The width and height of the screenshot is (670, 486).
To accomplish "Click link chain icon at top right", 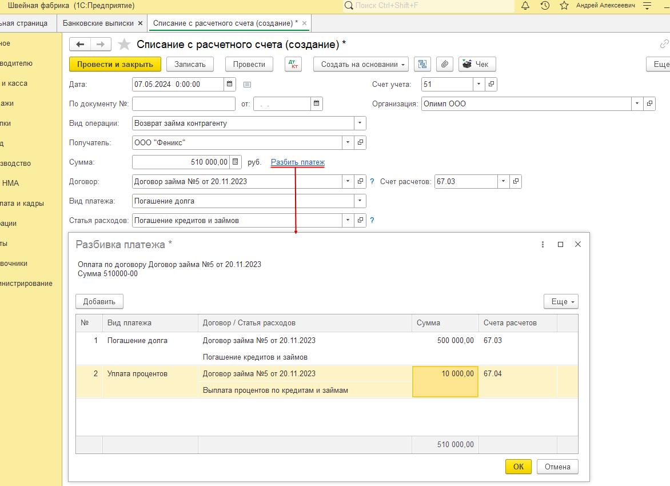I will click(664, 43).
